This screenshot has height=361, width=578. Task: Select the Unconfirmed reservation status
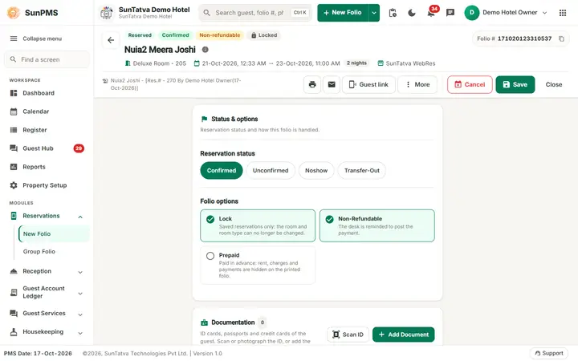(x=271, y=171)
